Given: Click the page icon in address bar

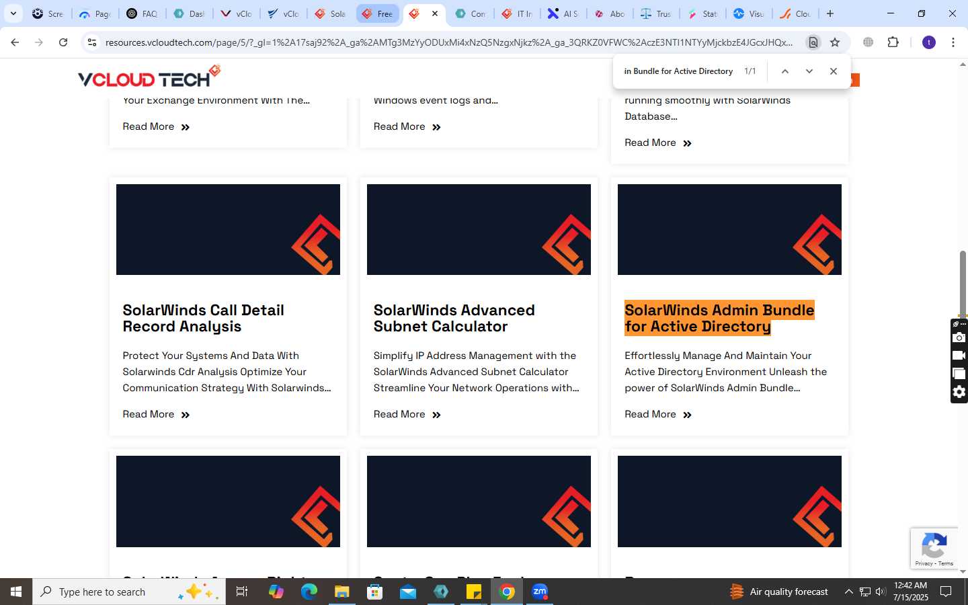Looking at the screenshot, I should click(x=813, y=42).
